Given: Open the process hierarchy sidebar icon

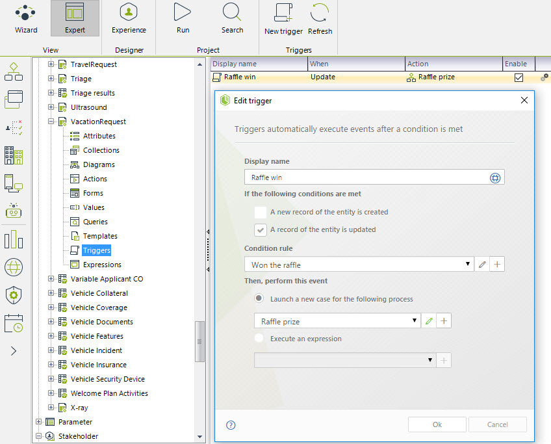Looking at the screenshot, I should 14,72.
